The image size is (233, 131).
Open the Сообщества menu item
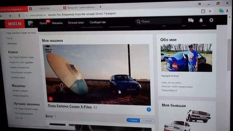98,22
